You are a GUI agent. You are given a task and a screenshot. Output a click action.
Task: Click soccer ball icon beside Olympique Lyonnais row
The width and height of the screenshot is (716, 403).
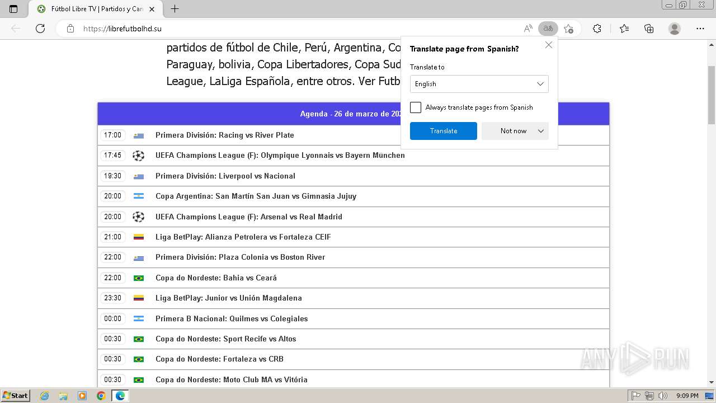(138, 156)
